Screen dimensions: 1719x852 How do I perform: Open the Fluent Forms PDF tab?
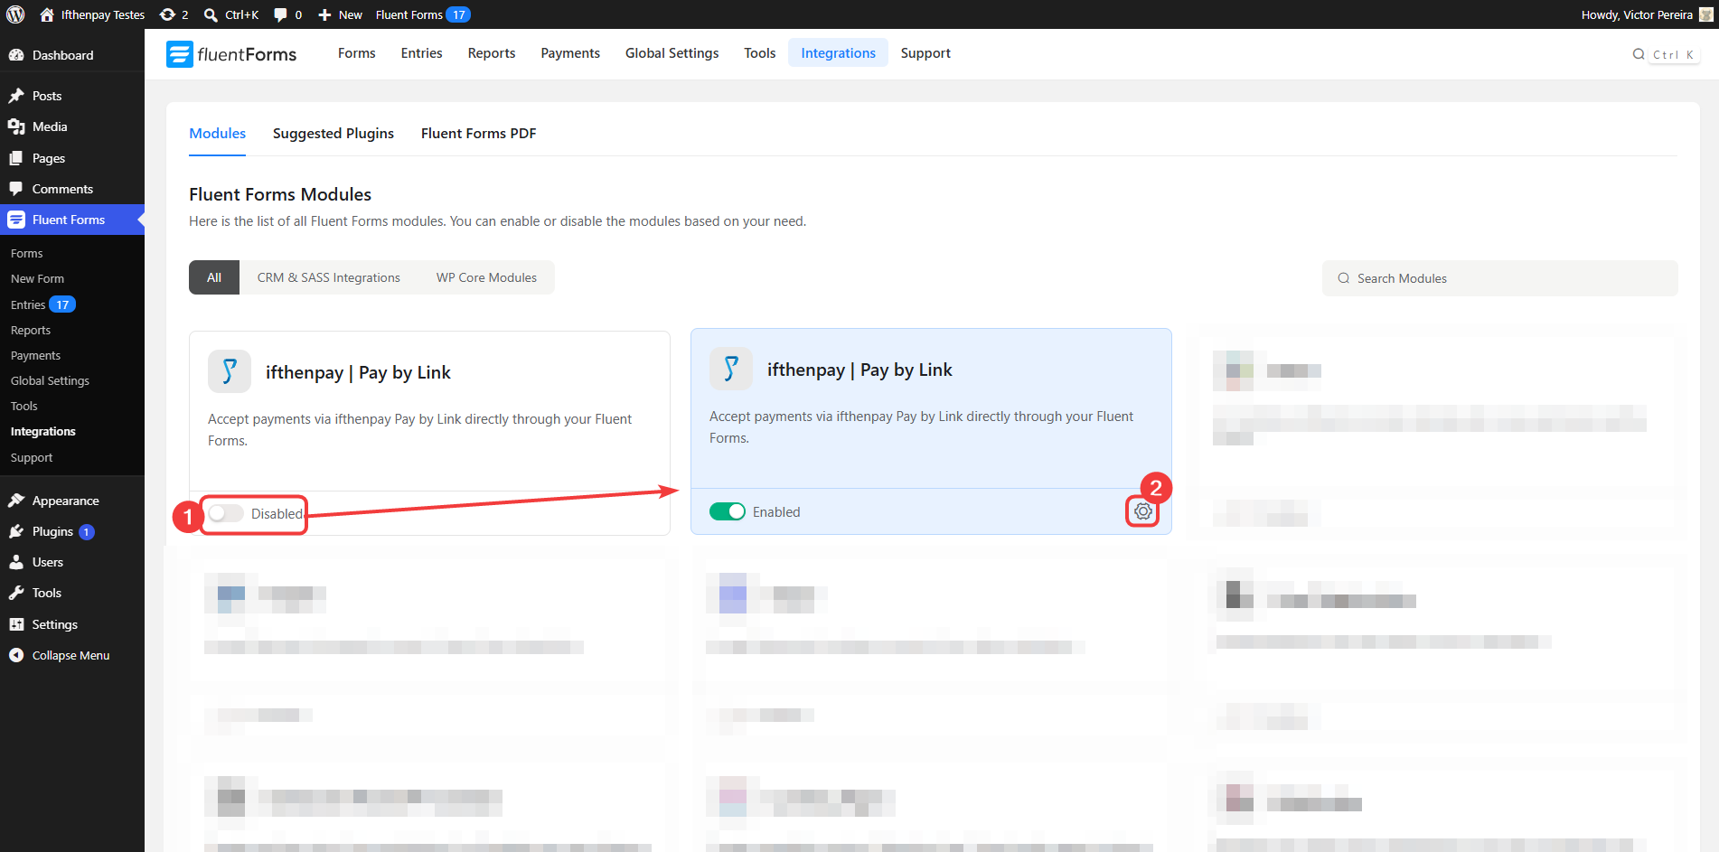(478, 133)
